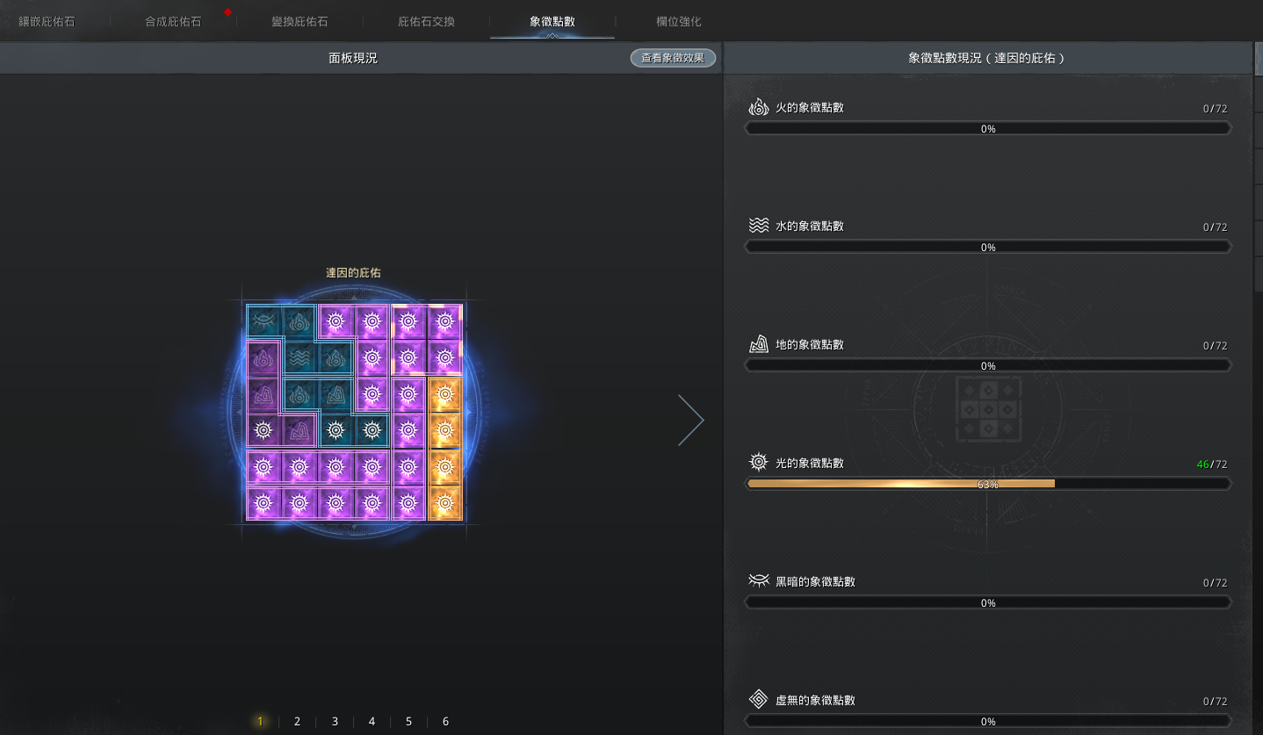Switch to board page 2
1263x735 pixels.
297,721
